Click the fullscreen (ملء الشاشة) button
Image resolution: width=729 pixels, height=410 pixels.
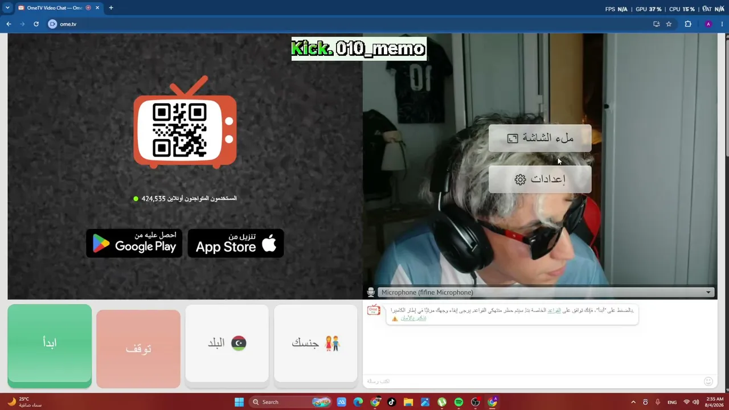[x=540, y=138]
